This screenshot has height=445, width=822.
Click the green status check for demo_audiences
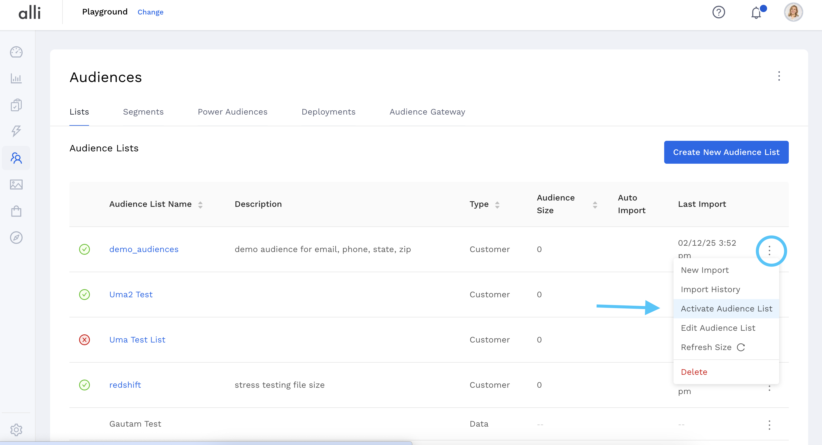tap(84, 249)
